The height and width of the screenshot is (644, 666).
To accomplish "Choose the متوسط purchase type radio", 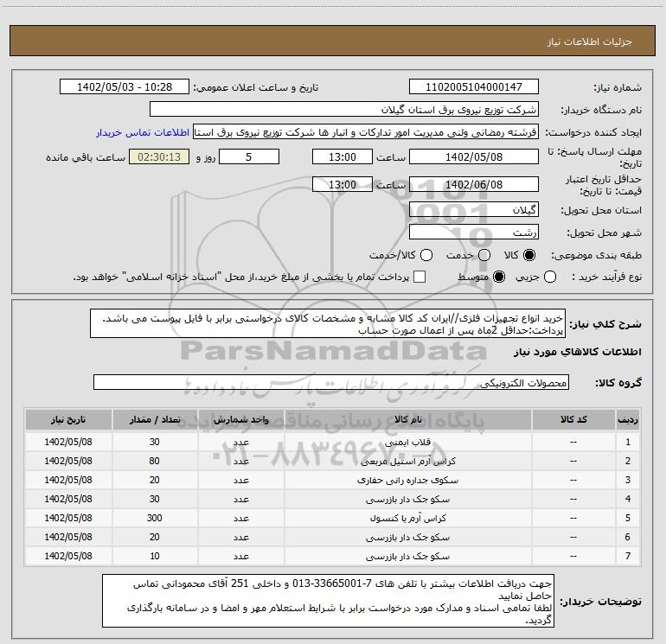I will (x=499, y=277).
